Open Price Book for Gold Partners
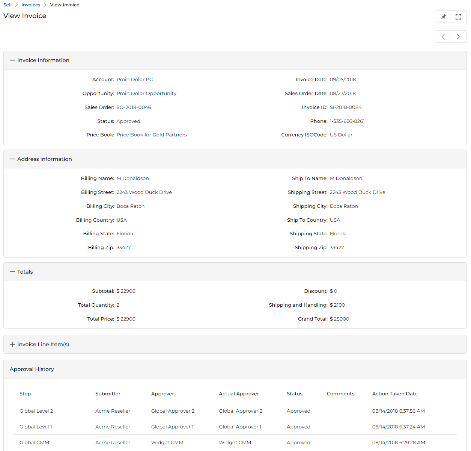 [152, 135]
